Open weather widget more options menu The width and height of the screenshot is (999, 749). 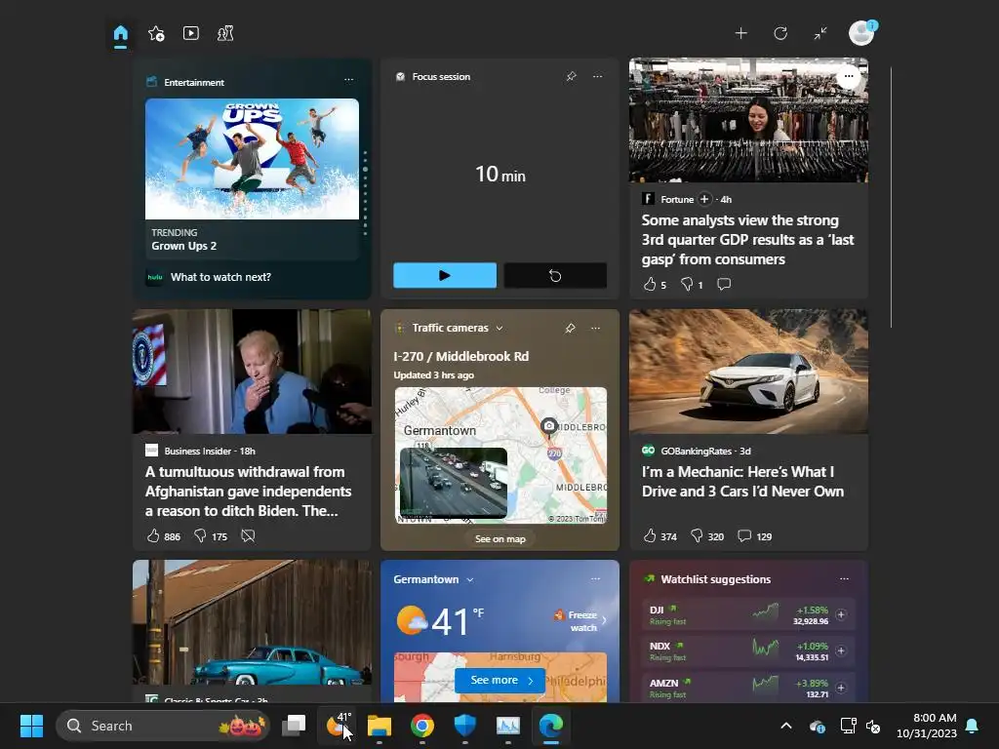[x=595, y=579]
